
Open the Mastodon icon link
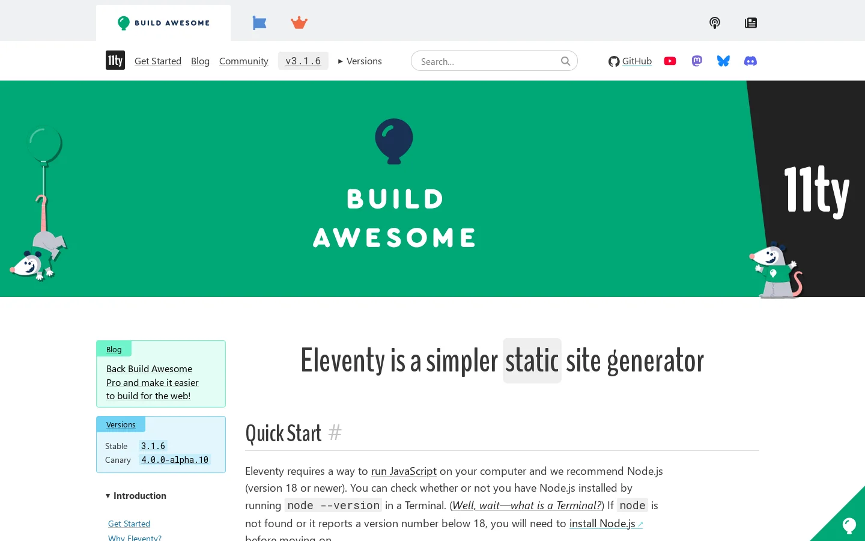(697, 61)
